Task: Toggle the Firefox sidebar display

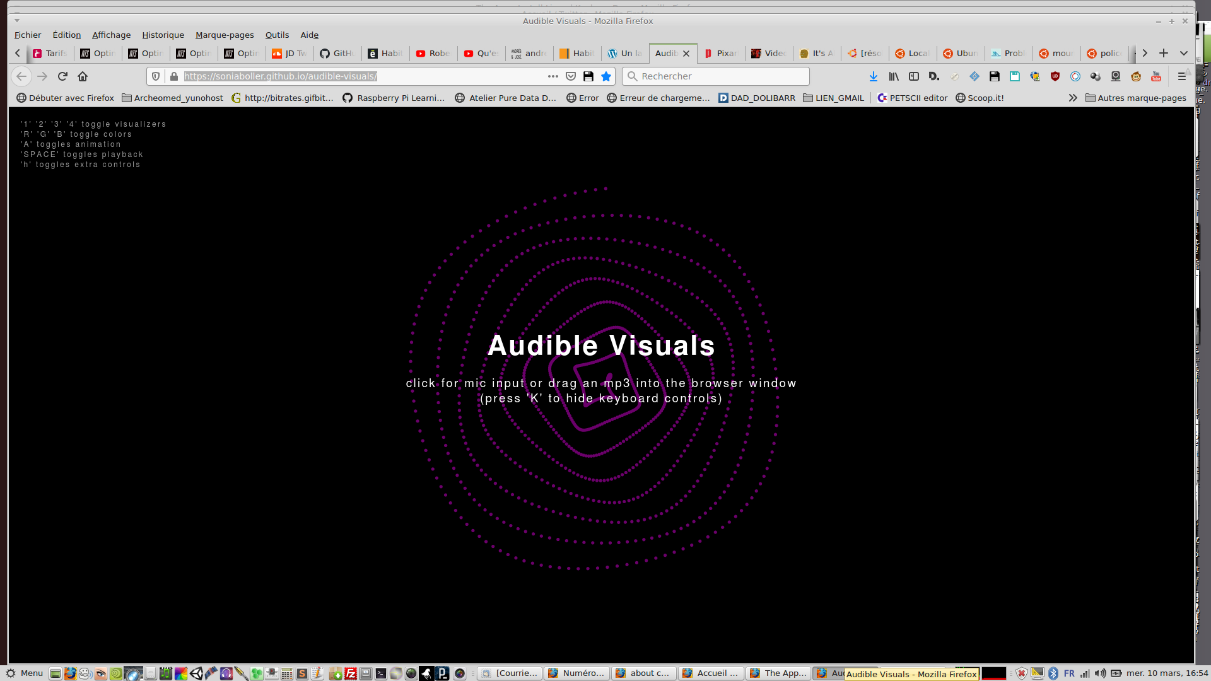Action: click(x=914, y=76)
